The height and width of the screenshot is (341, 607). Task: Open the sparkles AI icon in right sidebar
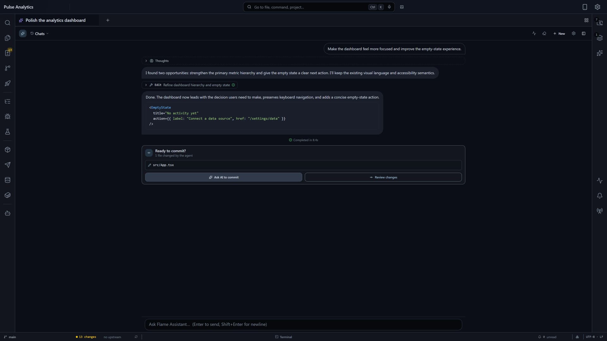pos(599,53)
